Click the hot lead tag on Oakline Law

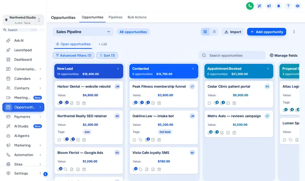click(x=165, y=132)
